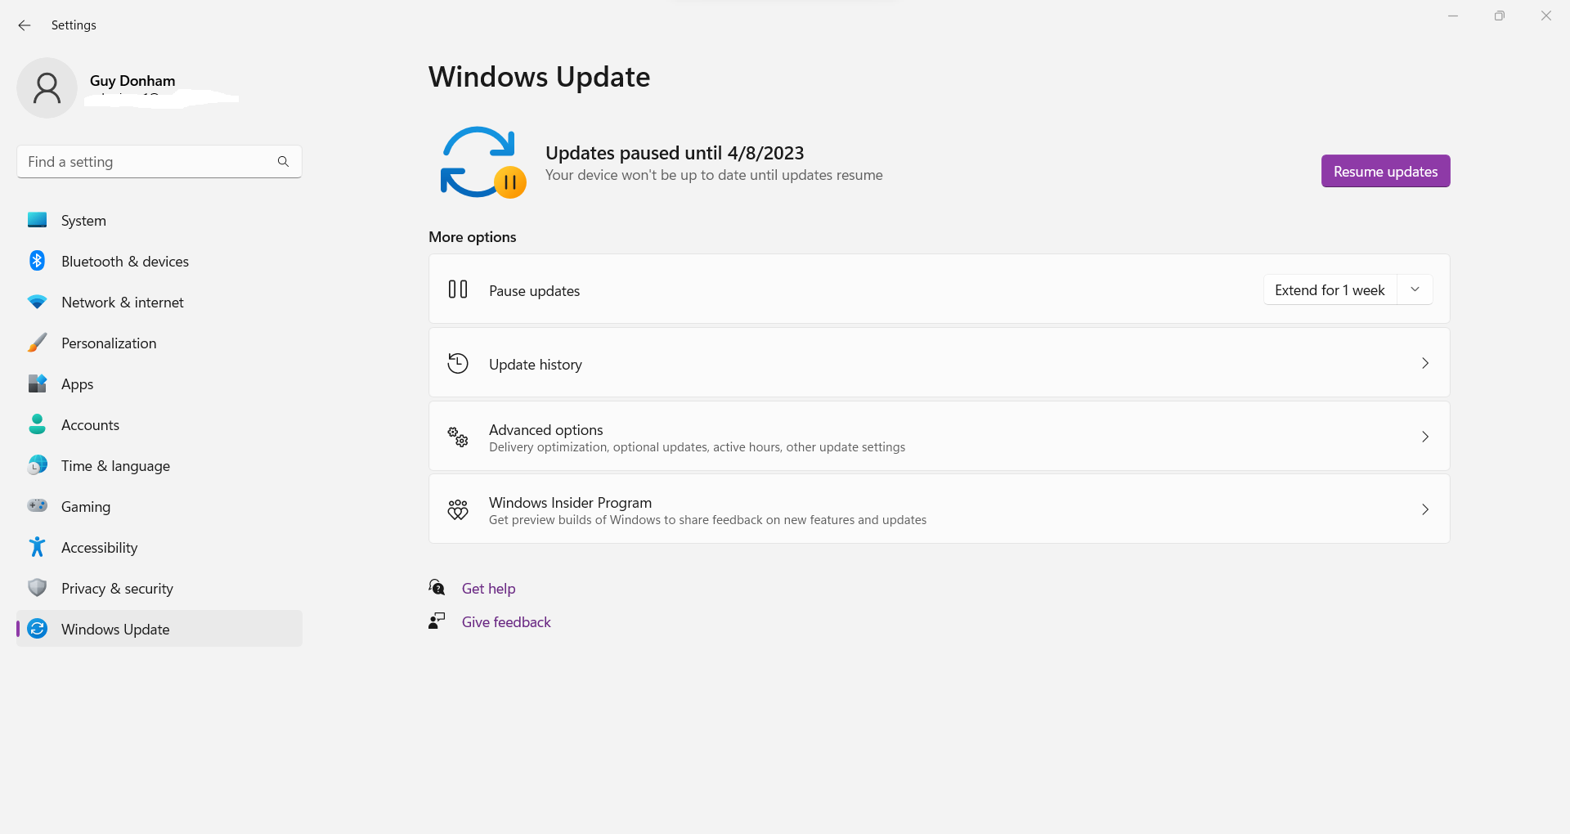The image size is (1570, 834).
Task: Click Extend for 1 week button
Action: pos(1330,289)
